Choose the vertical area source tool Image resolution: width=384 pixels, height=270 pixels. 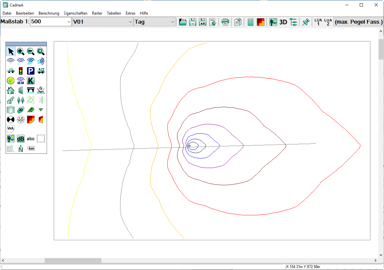tap(41, 61)
